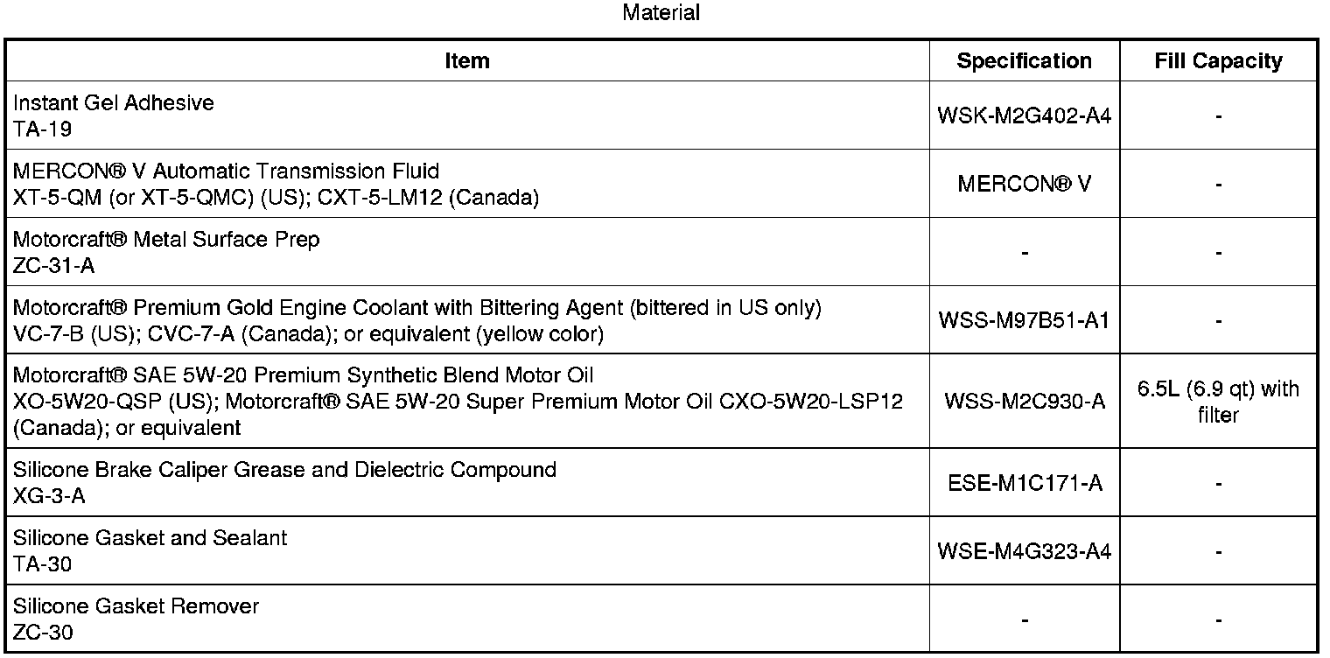The height and width of the screenshot is (658, 1330).
Task: Click the Fill Capacity column header
Action: 1218,61
